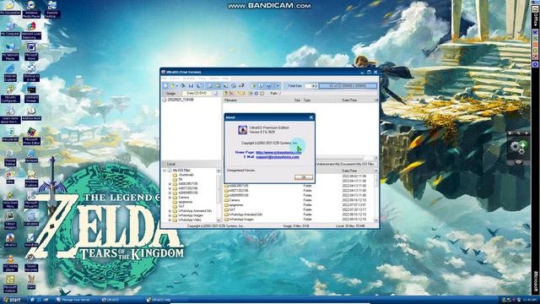The height and width of the screenshot is (304, 540).
Task: Open the Actions menu
Action: (175, 79)
